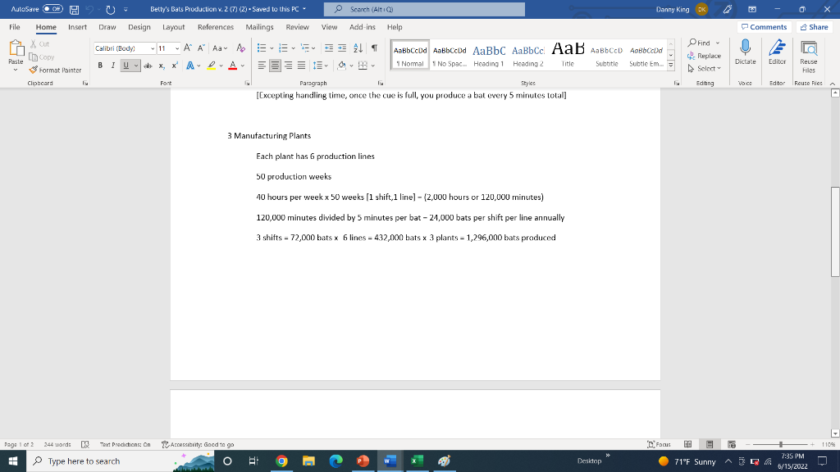Open the Review tab
This screenshot has width=840, height=472.
[x=297, y=27]
